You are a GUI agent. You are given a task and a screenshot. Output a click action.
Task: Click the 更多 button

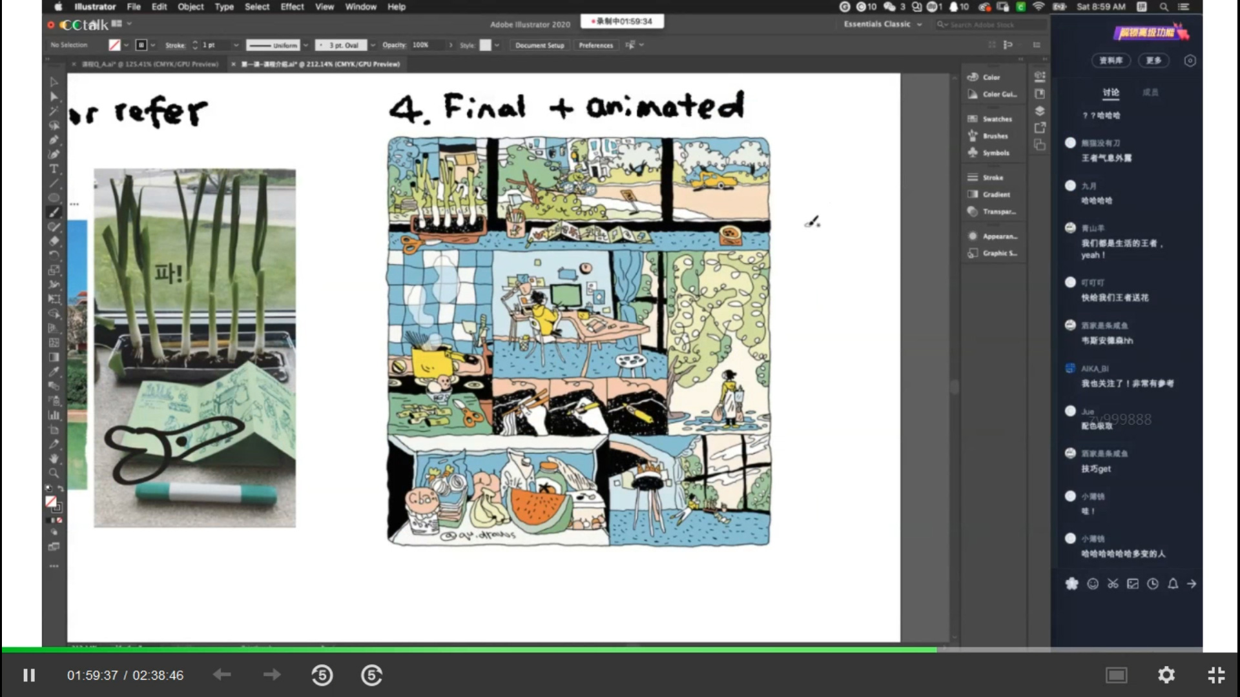tap(1153, 60)
